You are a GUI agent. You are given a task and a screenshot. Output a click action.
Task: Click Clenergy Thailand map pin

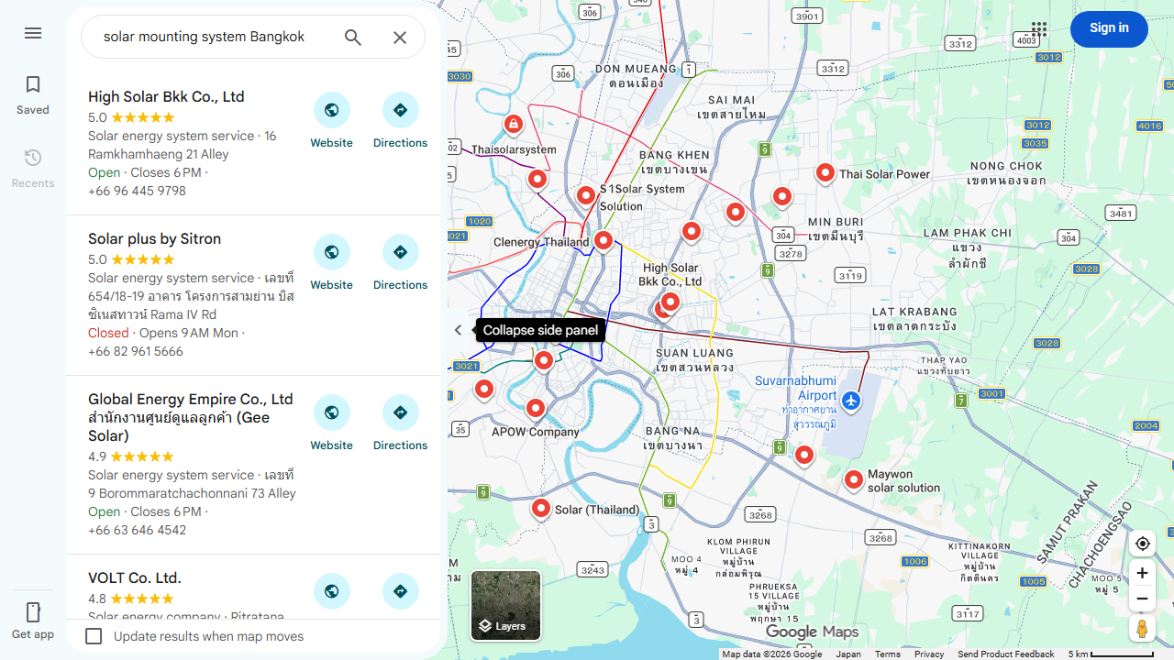603,240
